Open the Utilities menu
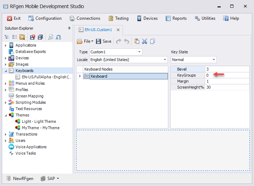Image resolution: width=254 pixels, height=186 pixels. (x=205, y=18)
